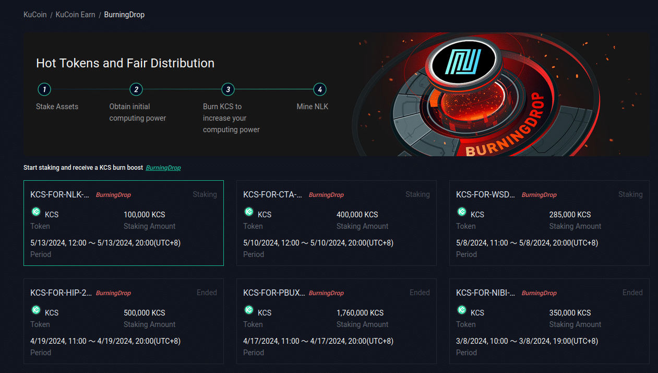
Task: Click the 500,000 KCS staking amount
Action: pos(145,313)
